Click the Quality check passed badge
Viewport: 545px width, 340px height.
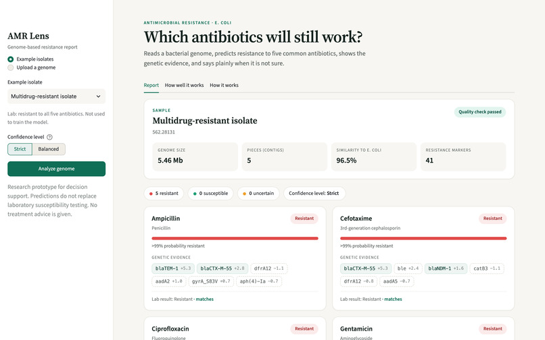[x=479, y=112]
